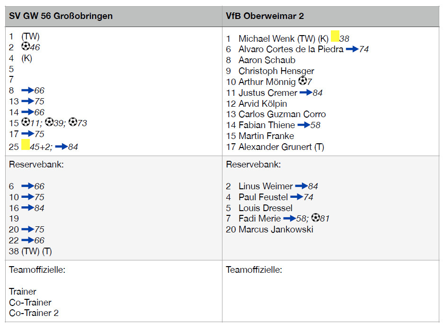Click player name Christoph Hensger
444x324 pixels.
click(276, 71)
